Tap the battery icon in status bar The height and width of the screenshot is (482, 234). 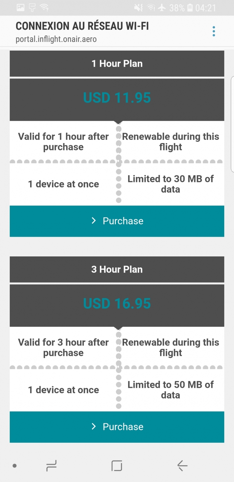(190, 7)
